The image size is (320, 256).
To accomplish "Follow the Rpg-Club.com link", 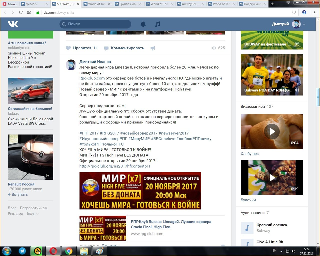I will click(x=92, y=78).
